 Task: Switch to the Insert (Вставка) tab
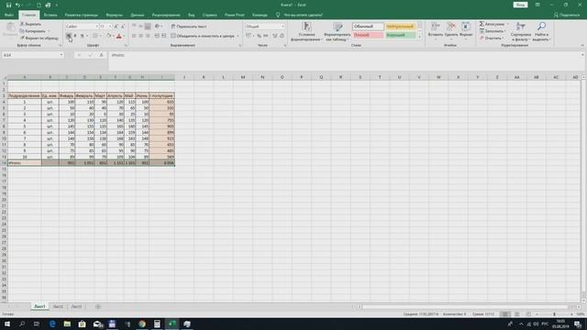[50, 15]
